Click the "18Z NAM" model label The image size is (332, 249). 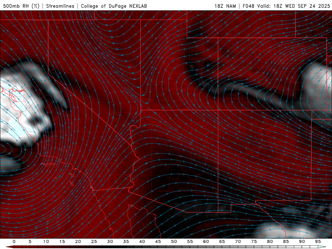click(225, 6)
